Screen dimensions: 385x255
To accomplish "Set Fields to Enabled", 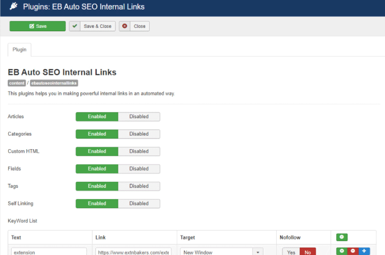I will pos(97,169).
